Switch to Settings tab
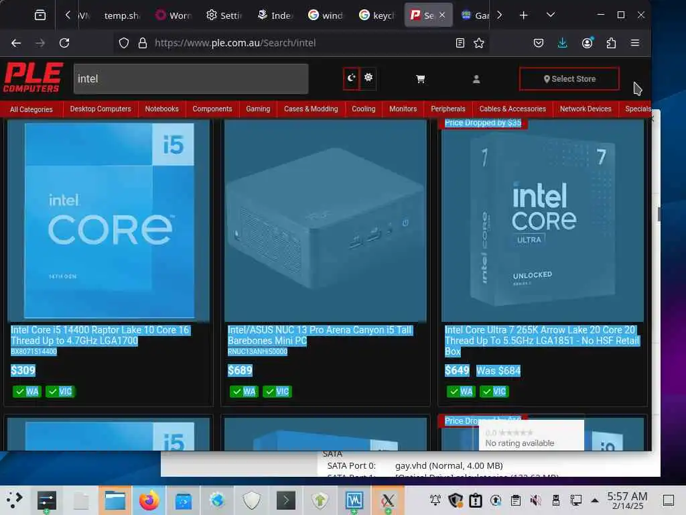 [224, 15]
